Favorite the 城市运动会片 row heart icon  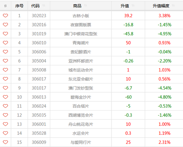5,70
